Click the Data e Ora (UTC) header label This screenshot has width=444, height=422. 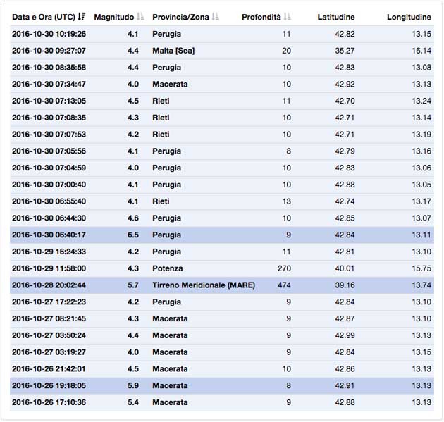coord(44,17)
